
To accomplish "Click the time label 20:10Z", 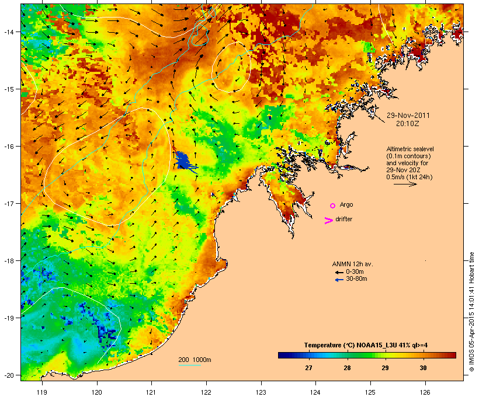I will 408,124.
